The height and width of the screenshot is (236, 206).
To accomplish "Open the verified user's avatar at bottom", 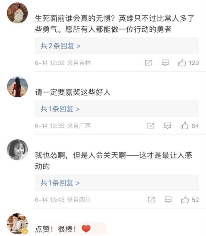I will click(18, 223).
